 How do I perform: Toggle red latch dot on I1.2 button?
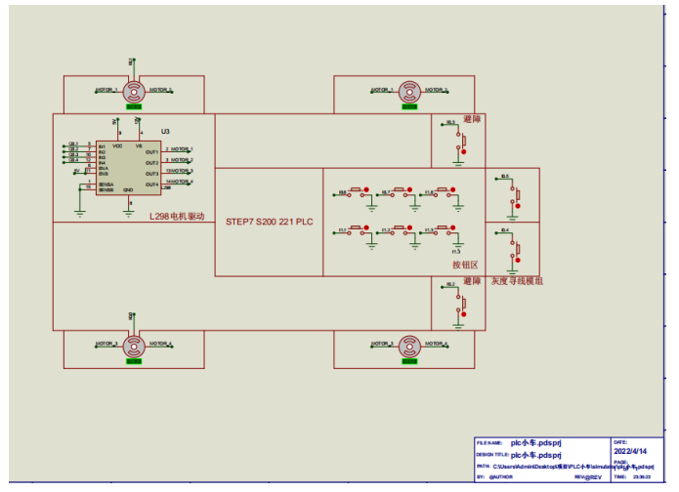click(x=409, y=227)
